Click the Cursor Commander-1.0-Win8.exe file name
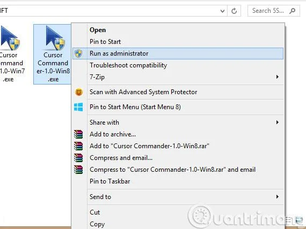 (53, 67)
